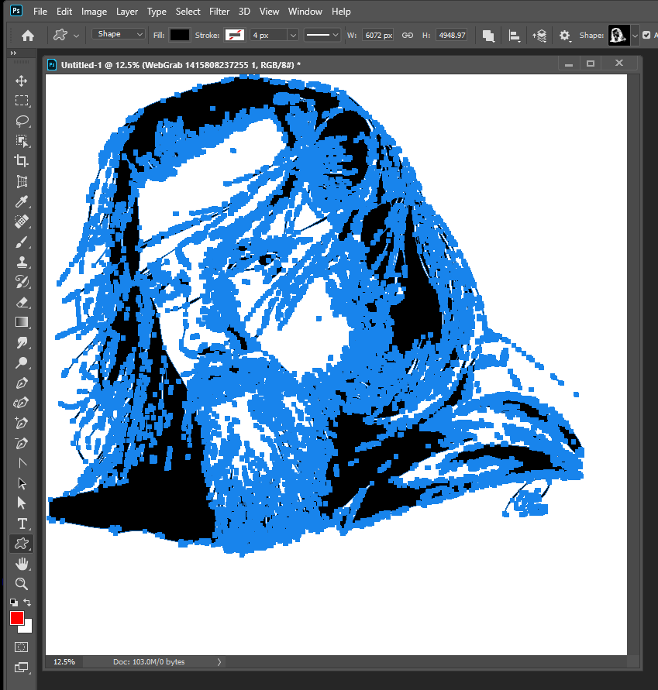Click the black Fill color swatch
The height and width of the screenshot is (690, 658).
(x=180, y=35)
